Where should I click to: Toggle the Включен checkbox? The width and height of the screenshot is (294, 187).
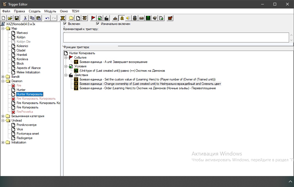coord(65,24)
